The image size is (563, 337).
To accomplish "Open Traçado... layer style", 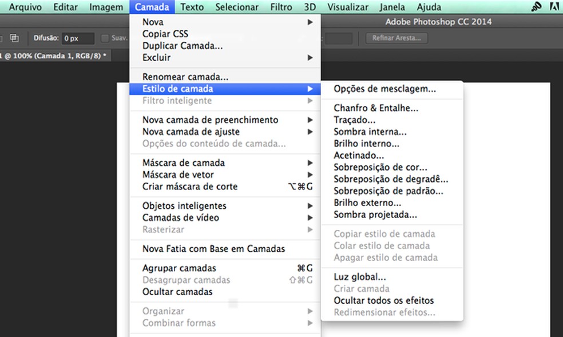I will 392,120.
